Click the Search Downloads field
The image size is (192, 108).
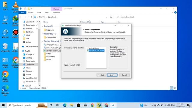point(145,17)
